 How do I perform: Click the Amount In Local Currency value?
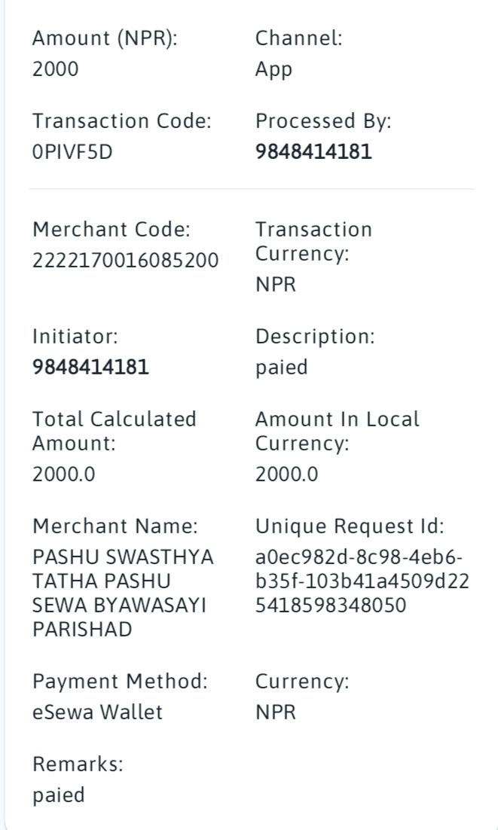286,474
